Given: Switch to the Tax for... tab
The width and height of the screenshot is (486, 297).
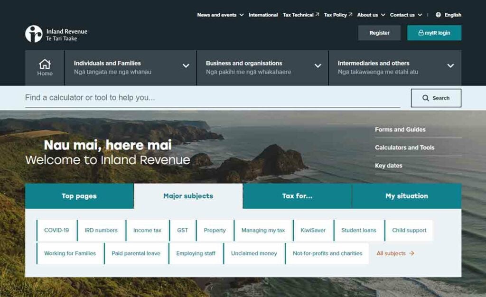Looking at the screenshot, I should tap(297, 196).
